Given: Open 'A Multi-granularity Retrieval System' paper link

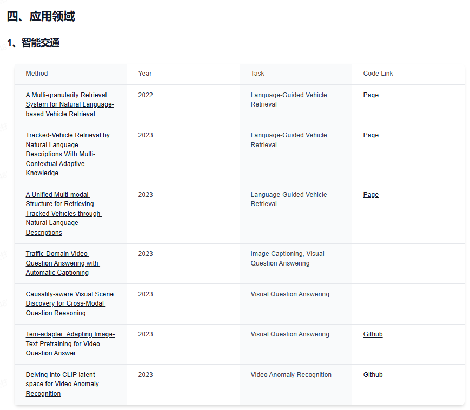Looking at the screenshot, I should point(70,104).
